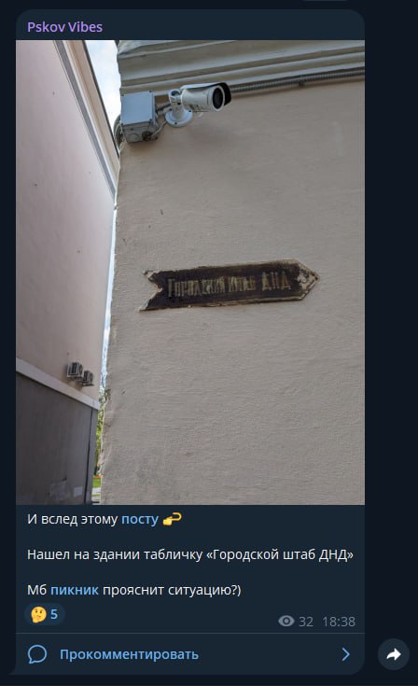
Task: Click the air conditioner units in photo
Action: 80,374
